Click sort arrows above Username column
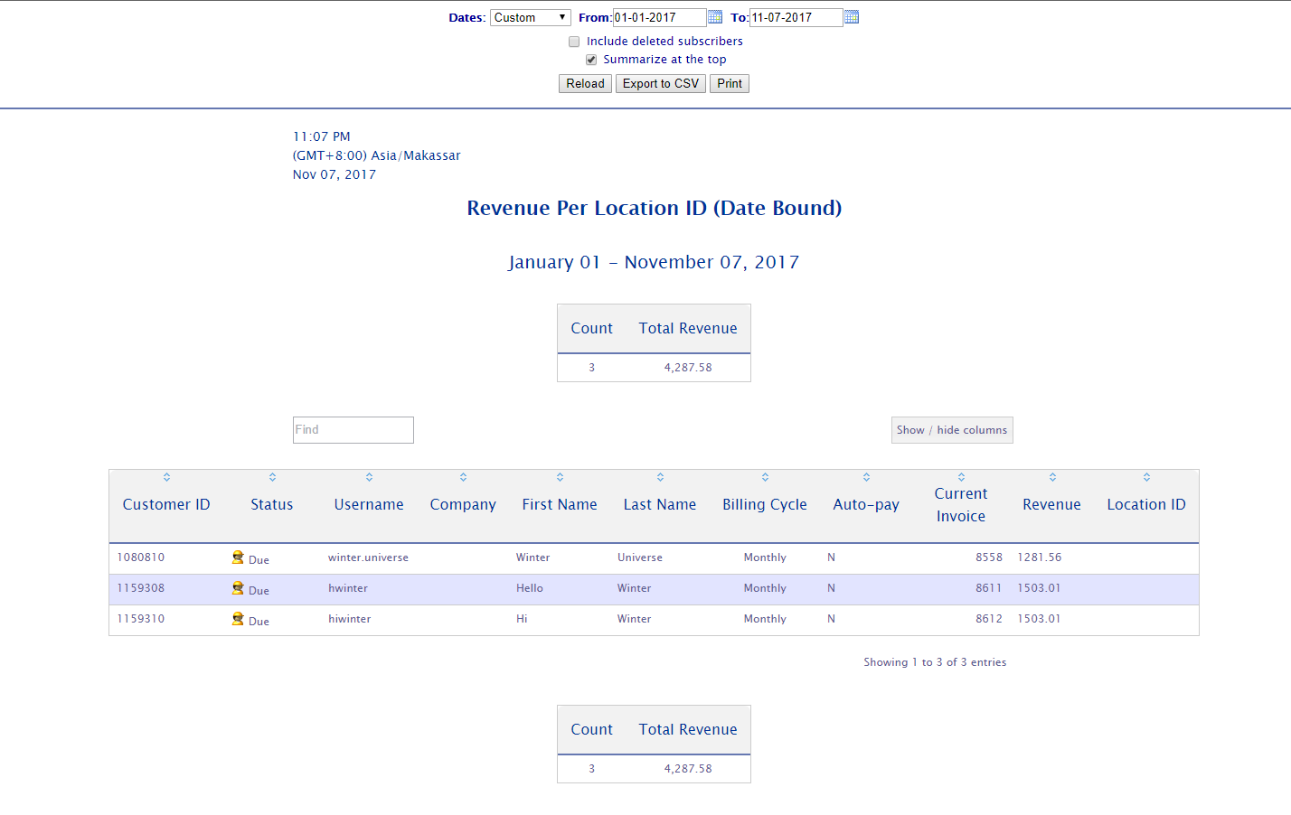 [369, 477]
